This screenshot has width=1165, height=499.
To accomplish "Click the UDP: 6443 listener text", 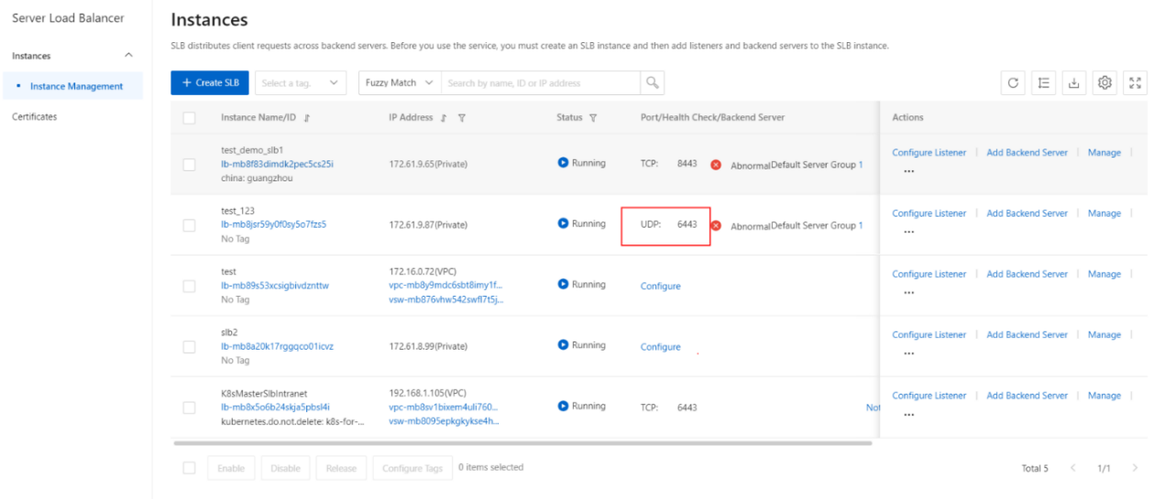I will pos(668,224).
